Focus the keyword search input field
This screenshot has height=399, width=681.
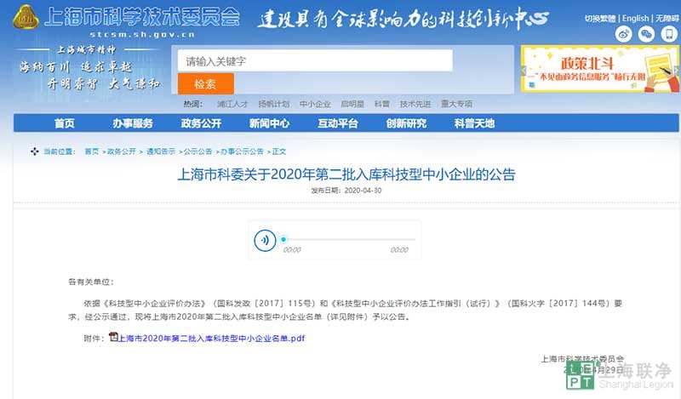(315, 60)
